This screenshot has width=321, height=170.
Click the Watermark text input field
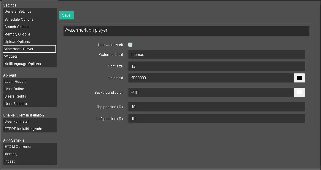coord(216,55)
